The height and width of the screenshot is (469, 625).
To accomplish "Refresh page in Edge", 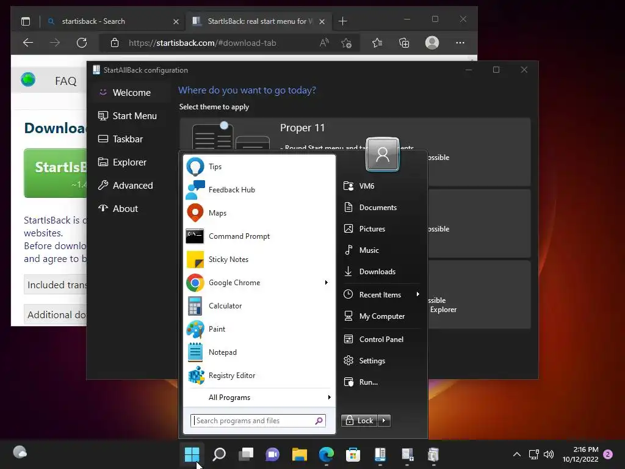I will [82, 43].
